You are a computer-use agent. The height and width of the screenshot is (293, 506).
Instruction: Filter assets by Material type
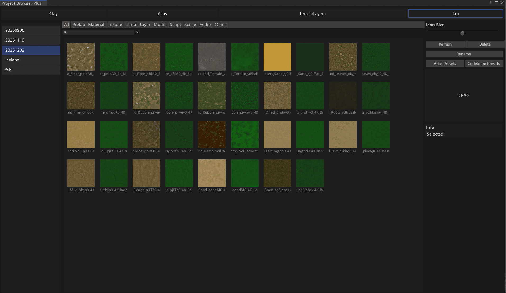[96, 25]
